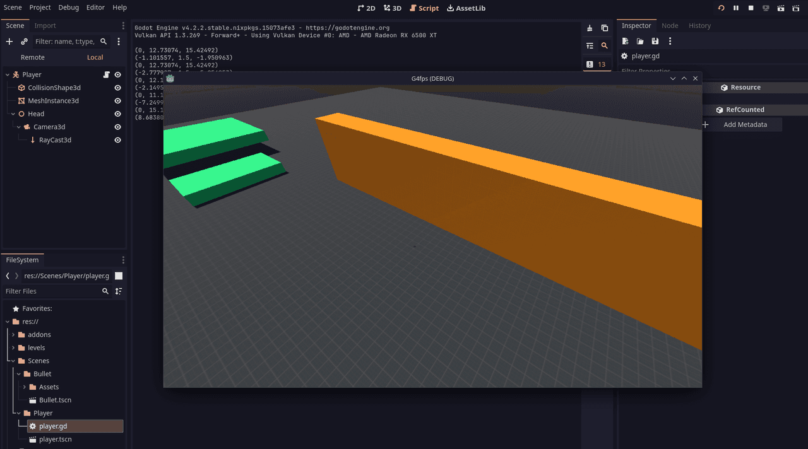
Task: Pause the running project
Action: point(736,8)
